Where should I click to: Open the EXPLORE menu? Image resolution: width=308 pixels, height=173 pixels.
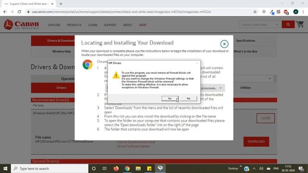coord(54,25)
